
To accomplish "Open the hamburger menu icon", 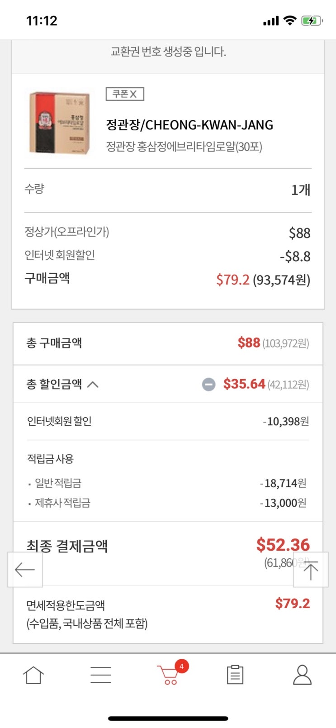I will 100,675.
